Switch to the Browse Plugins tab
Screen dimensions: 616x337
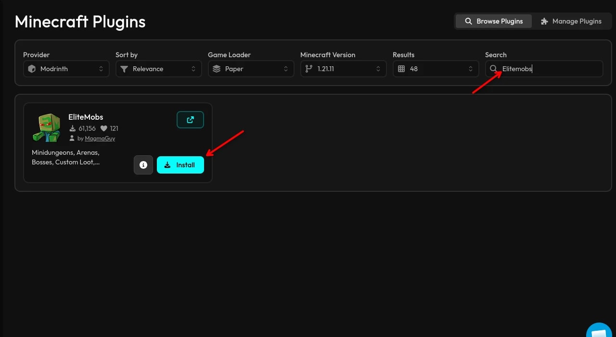(494, 21)
